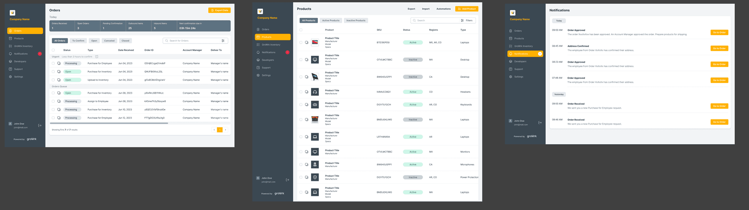
Task: Show the Inactive Products tab
Action: tap(356, 20)
